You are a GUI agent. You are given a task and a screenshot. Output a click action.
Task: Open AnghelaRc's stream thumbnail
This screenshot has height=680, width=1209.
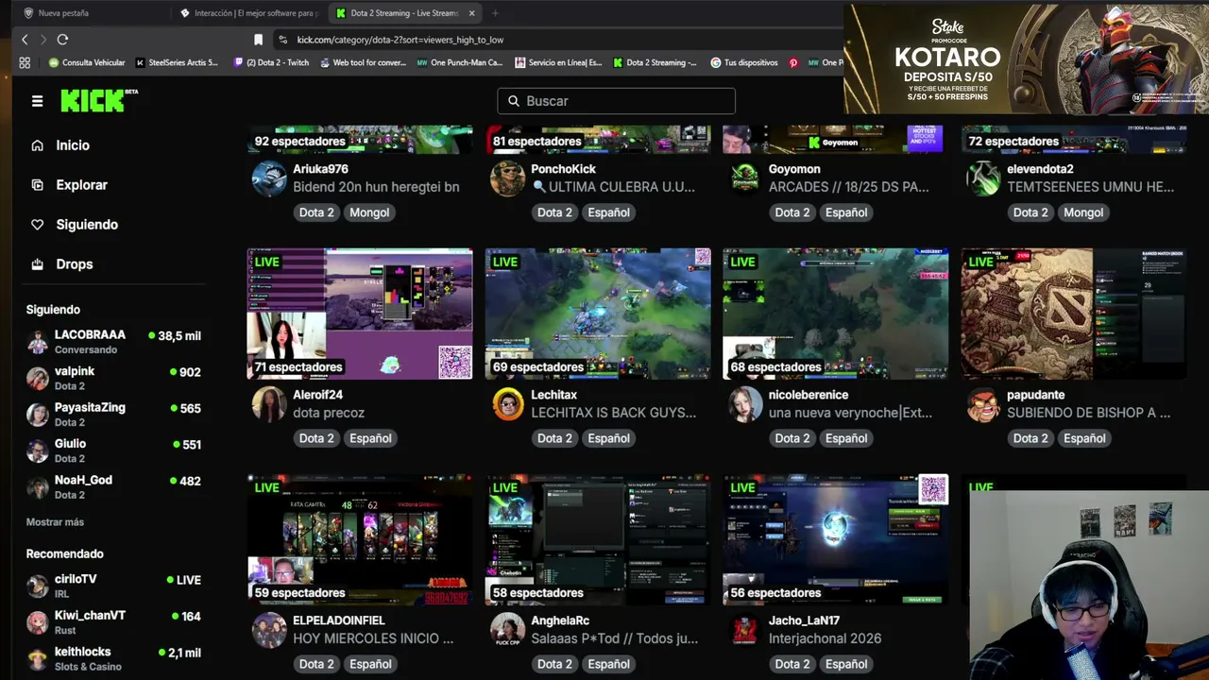tap(598, 539)
